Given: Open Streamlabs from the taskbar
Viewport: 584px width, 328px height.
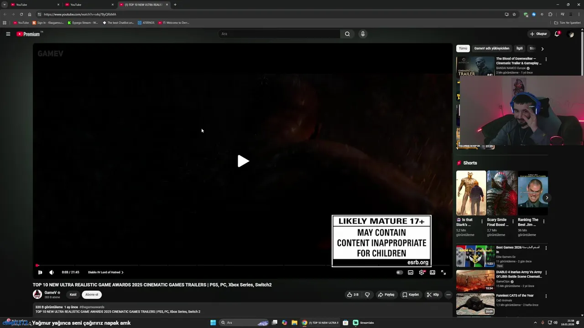Looking at the screenshot, I should pos(364,323).
